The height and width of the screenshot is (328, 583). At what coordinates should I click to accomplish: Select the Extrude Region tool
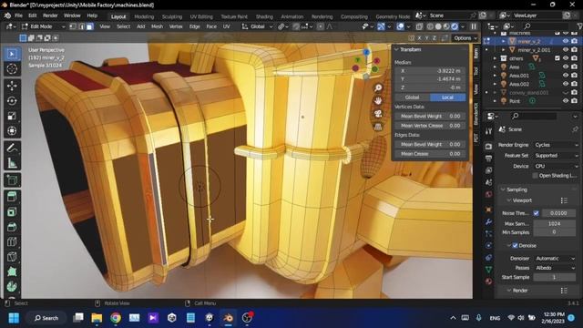(x=12, y=197)
